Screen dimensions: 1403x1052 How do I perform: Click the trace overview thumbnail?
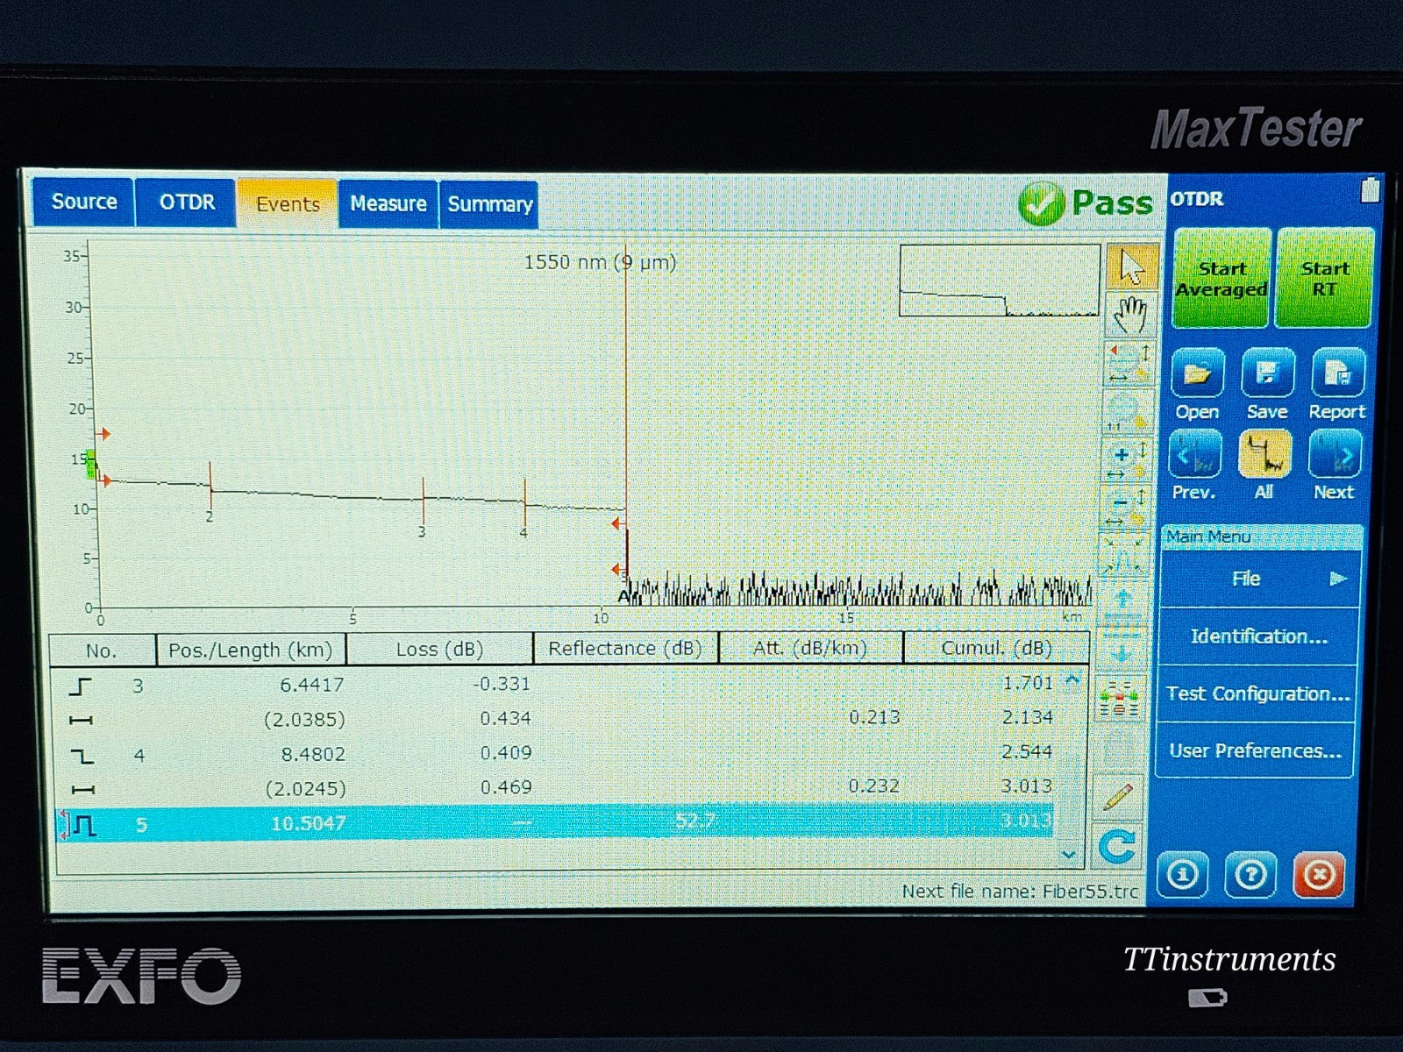(999, 281)
